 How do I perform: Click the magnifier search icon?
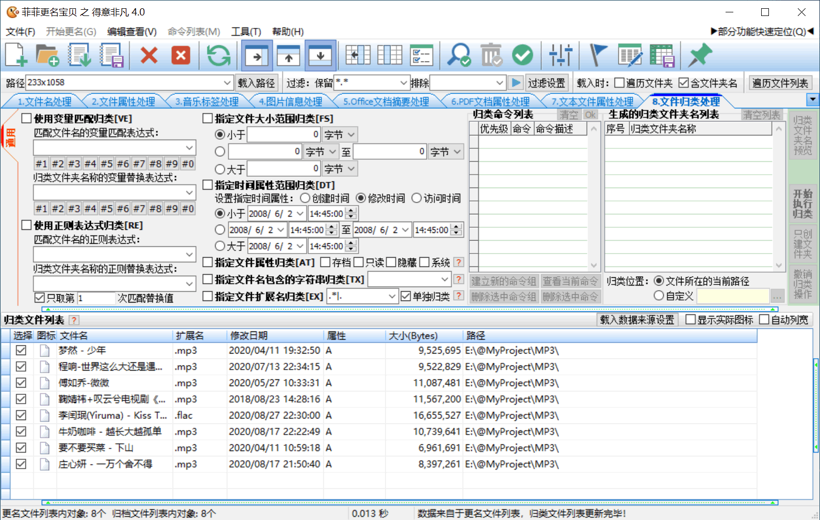point(458,55)
